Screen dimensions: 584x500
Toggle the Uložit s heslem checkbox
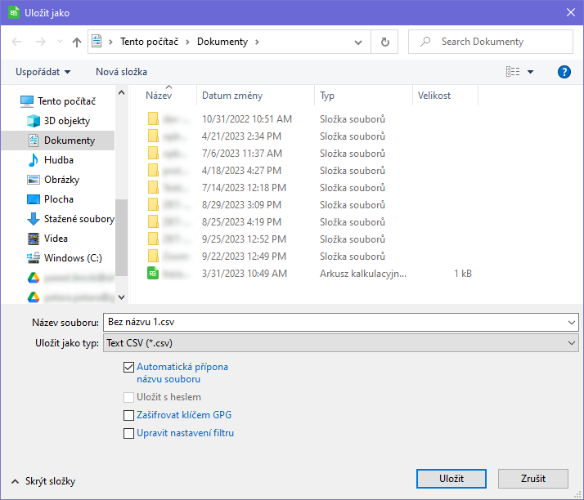pos(128,397)
